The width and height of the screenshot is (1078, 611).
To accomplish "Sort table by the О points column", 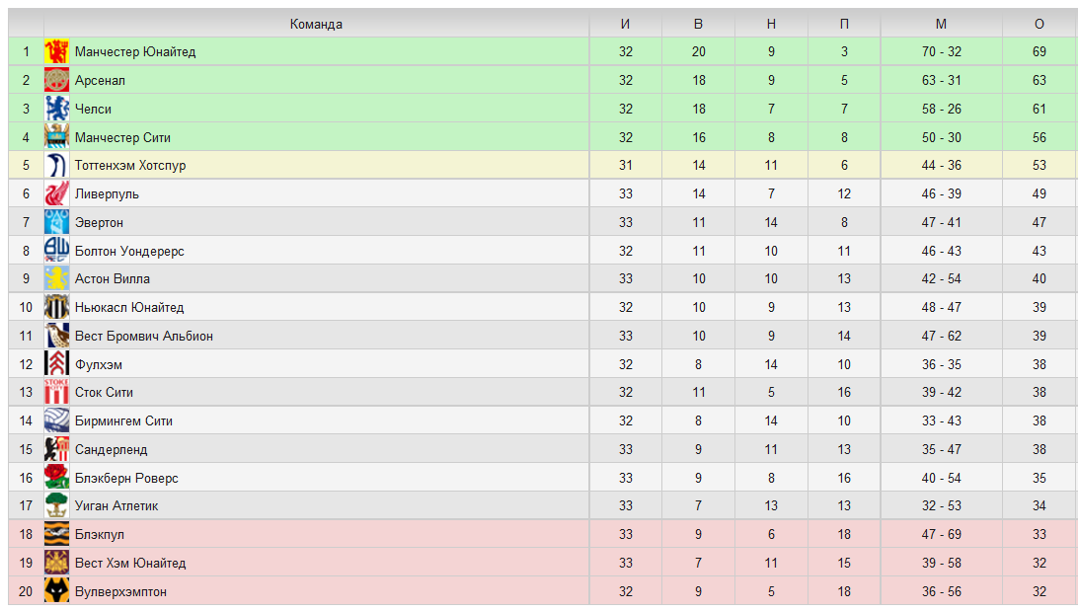I will tap(1039, 24).
